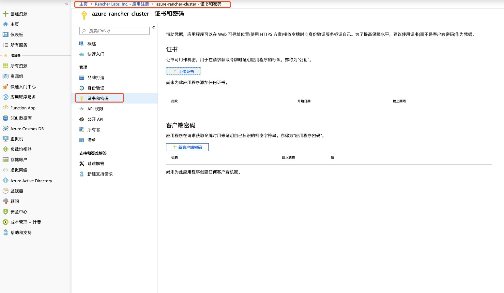Click the 存储帐户 icon

pyautogui.click(x=5, y=160)
